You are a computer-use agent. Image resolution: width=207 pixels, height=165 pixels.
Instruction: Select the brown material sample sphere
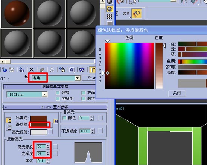[x=17, y=13]
